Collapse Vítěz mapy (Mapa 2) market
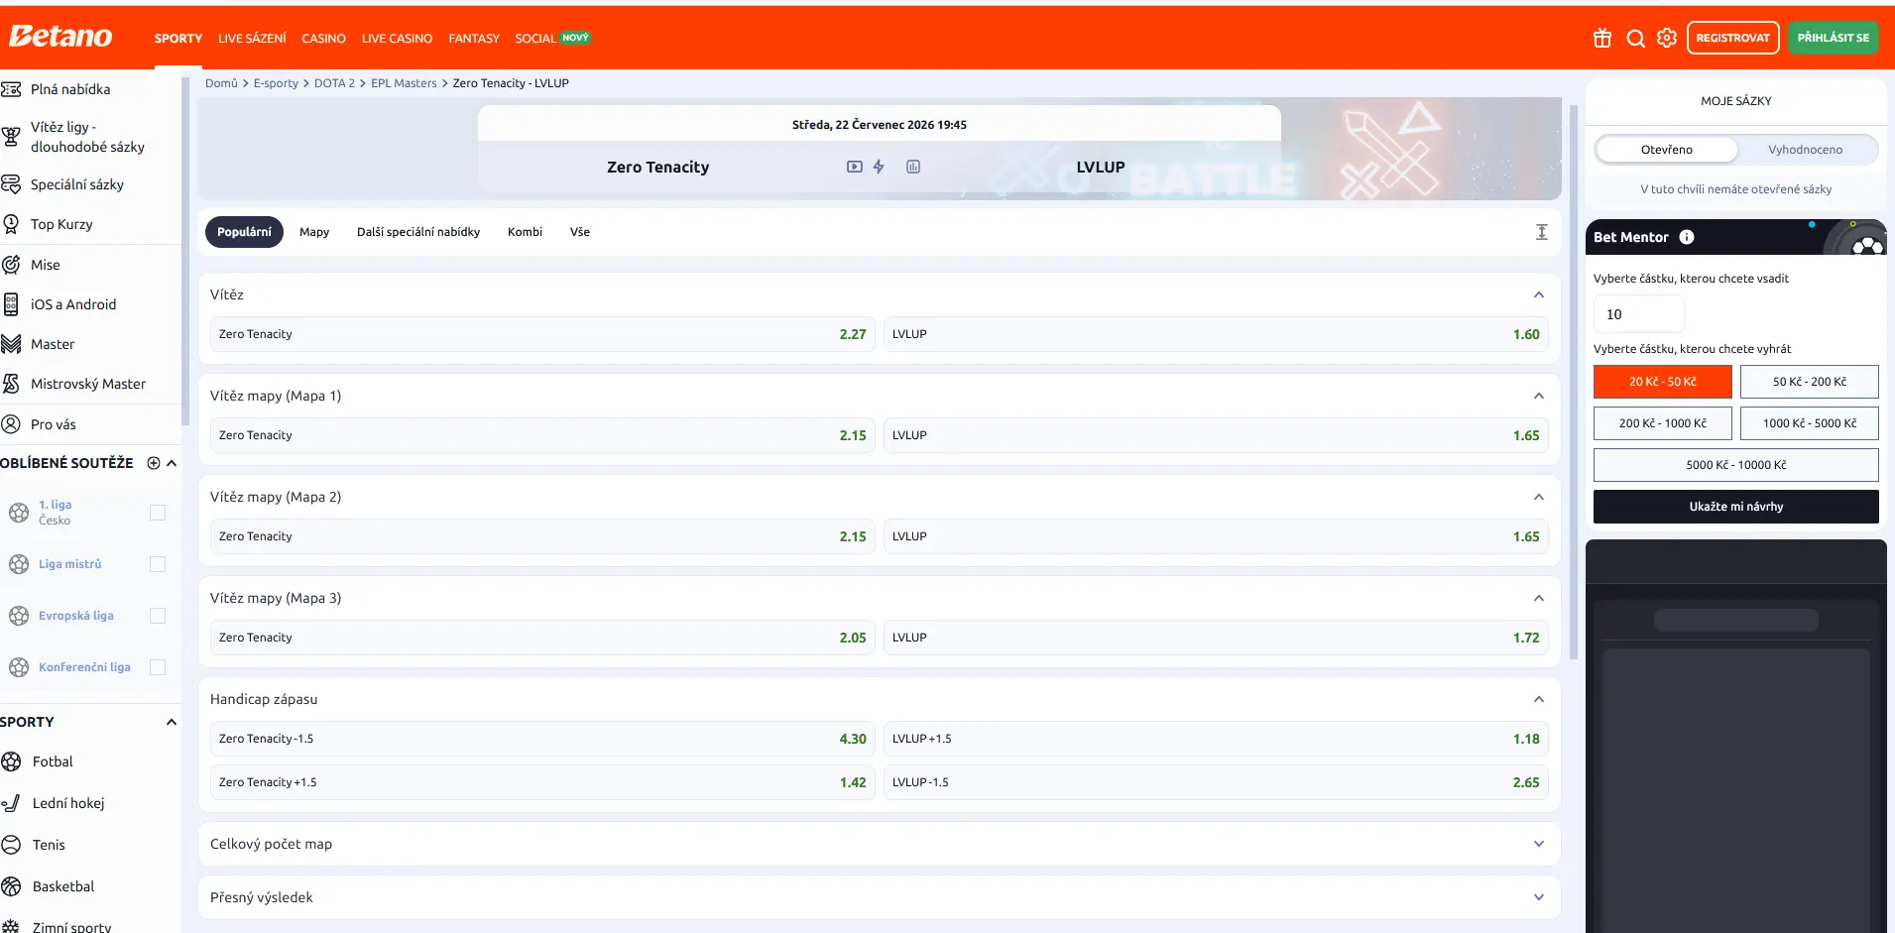 pyautogui.click(x=1539, y=497)
